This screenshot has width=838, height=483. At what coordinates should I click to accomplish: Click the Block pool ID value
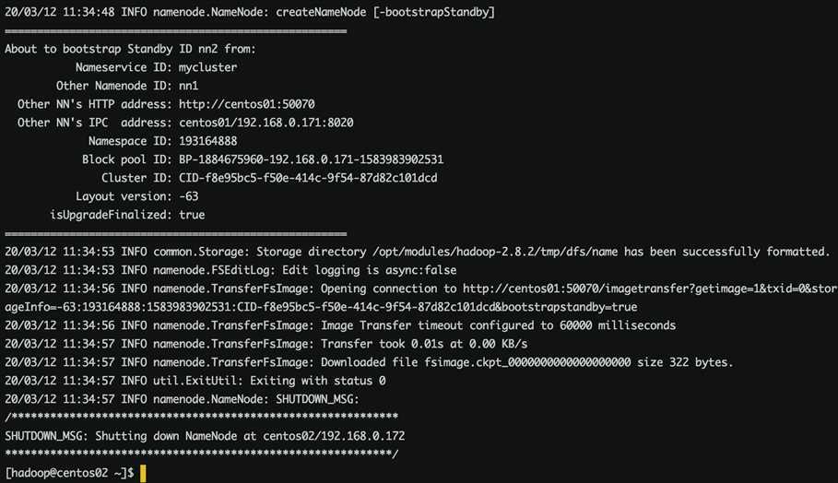tap(311, 159)
